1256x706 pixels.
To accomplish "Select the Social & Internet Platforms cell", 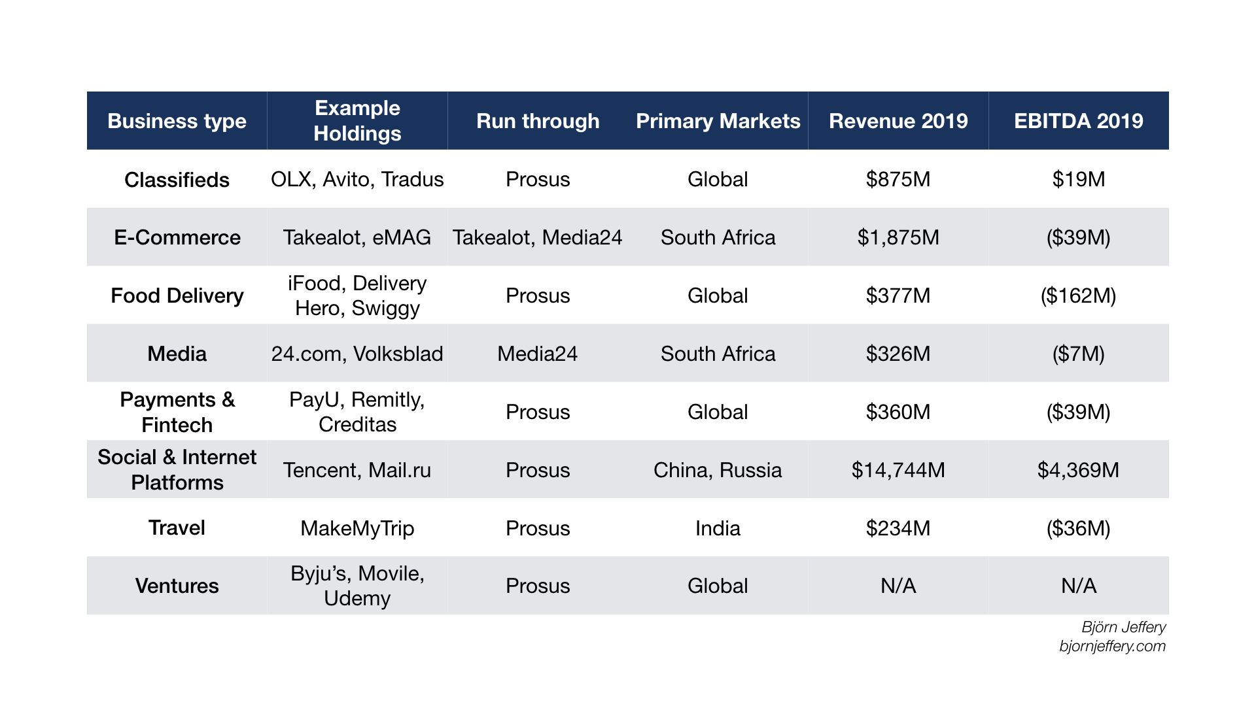I will [x=177, y=469].
